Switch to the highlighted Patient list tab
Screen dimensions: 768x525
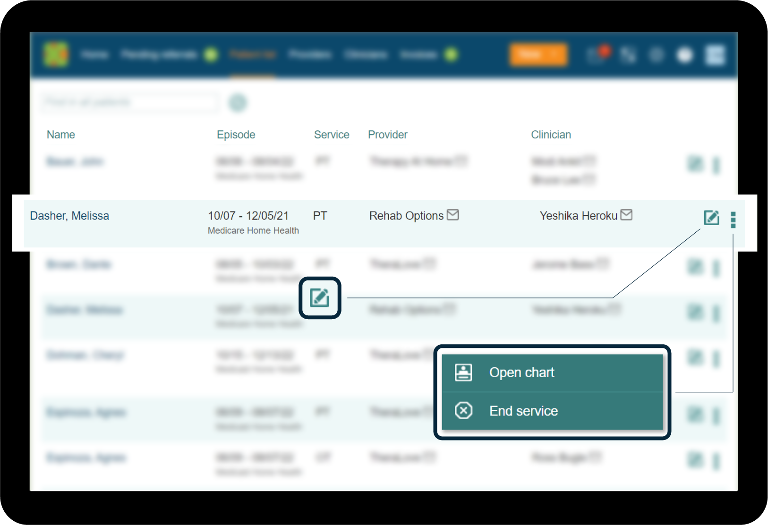click(x=253, y=54)
